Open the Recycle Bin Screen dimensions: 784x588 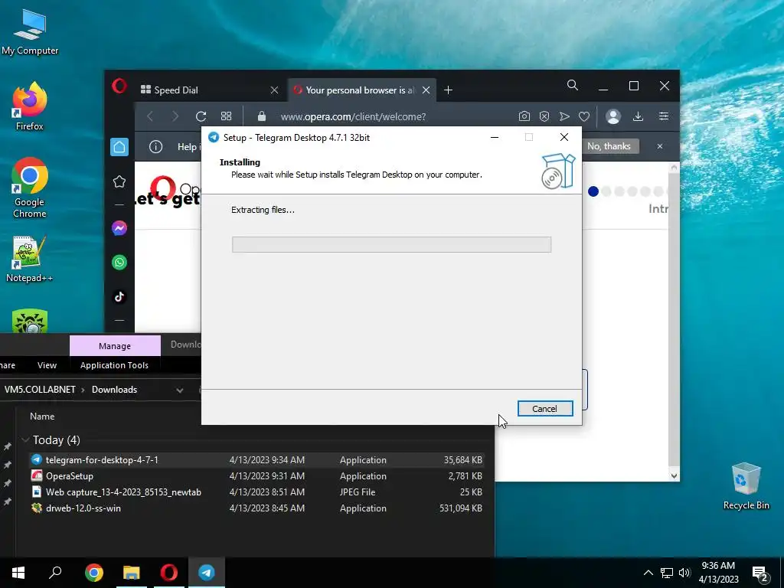pyautogui.click(x=746, y=486)
